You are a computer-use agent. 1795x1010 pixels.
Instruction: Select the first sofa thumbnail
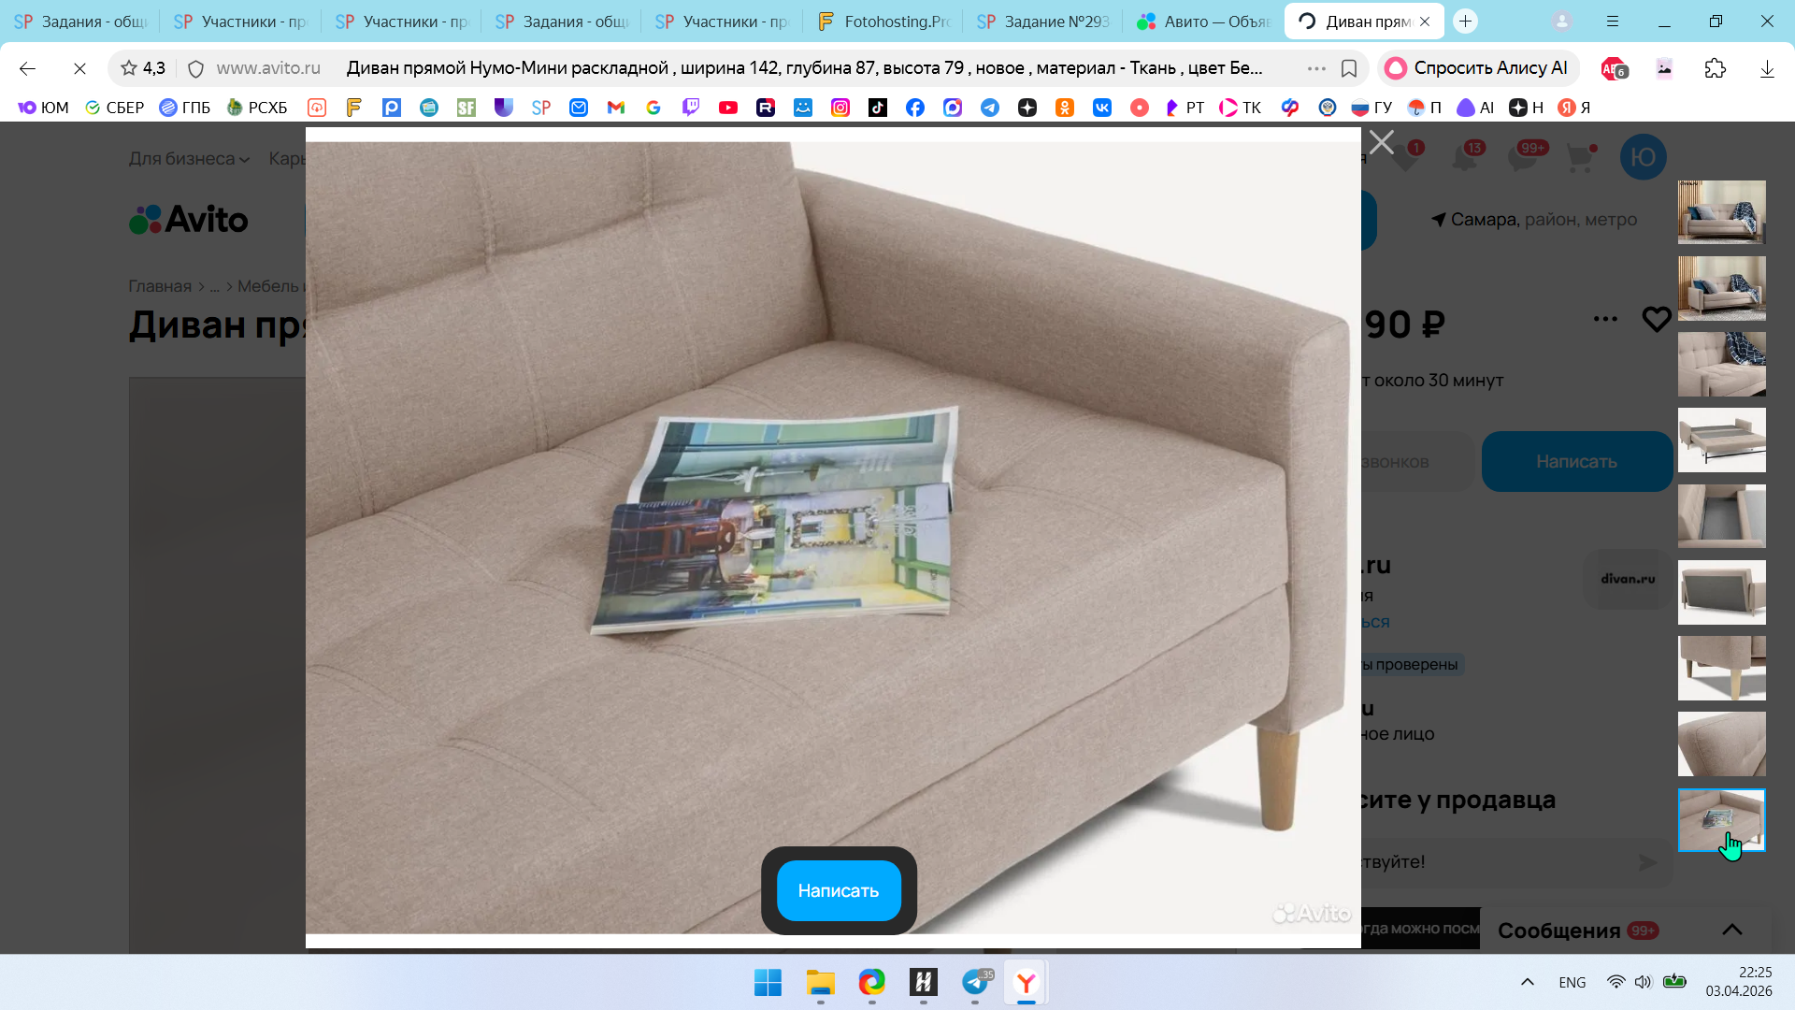click(1721, 212)
